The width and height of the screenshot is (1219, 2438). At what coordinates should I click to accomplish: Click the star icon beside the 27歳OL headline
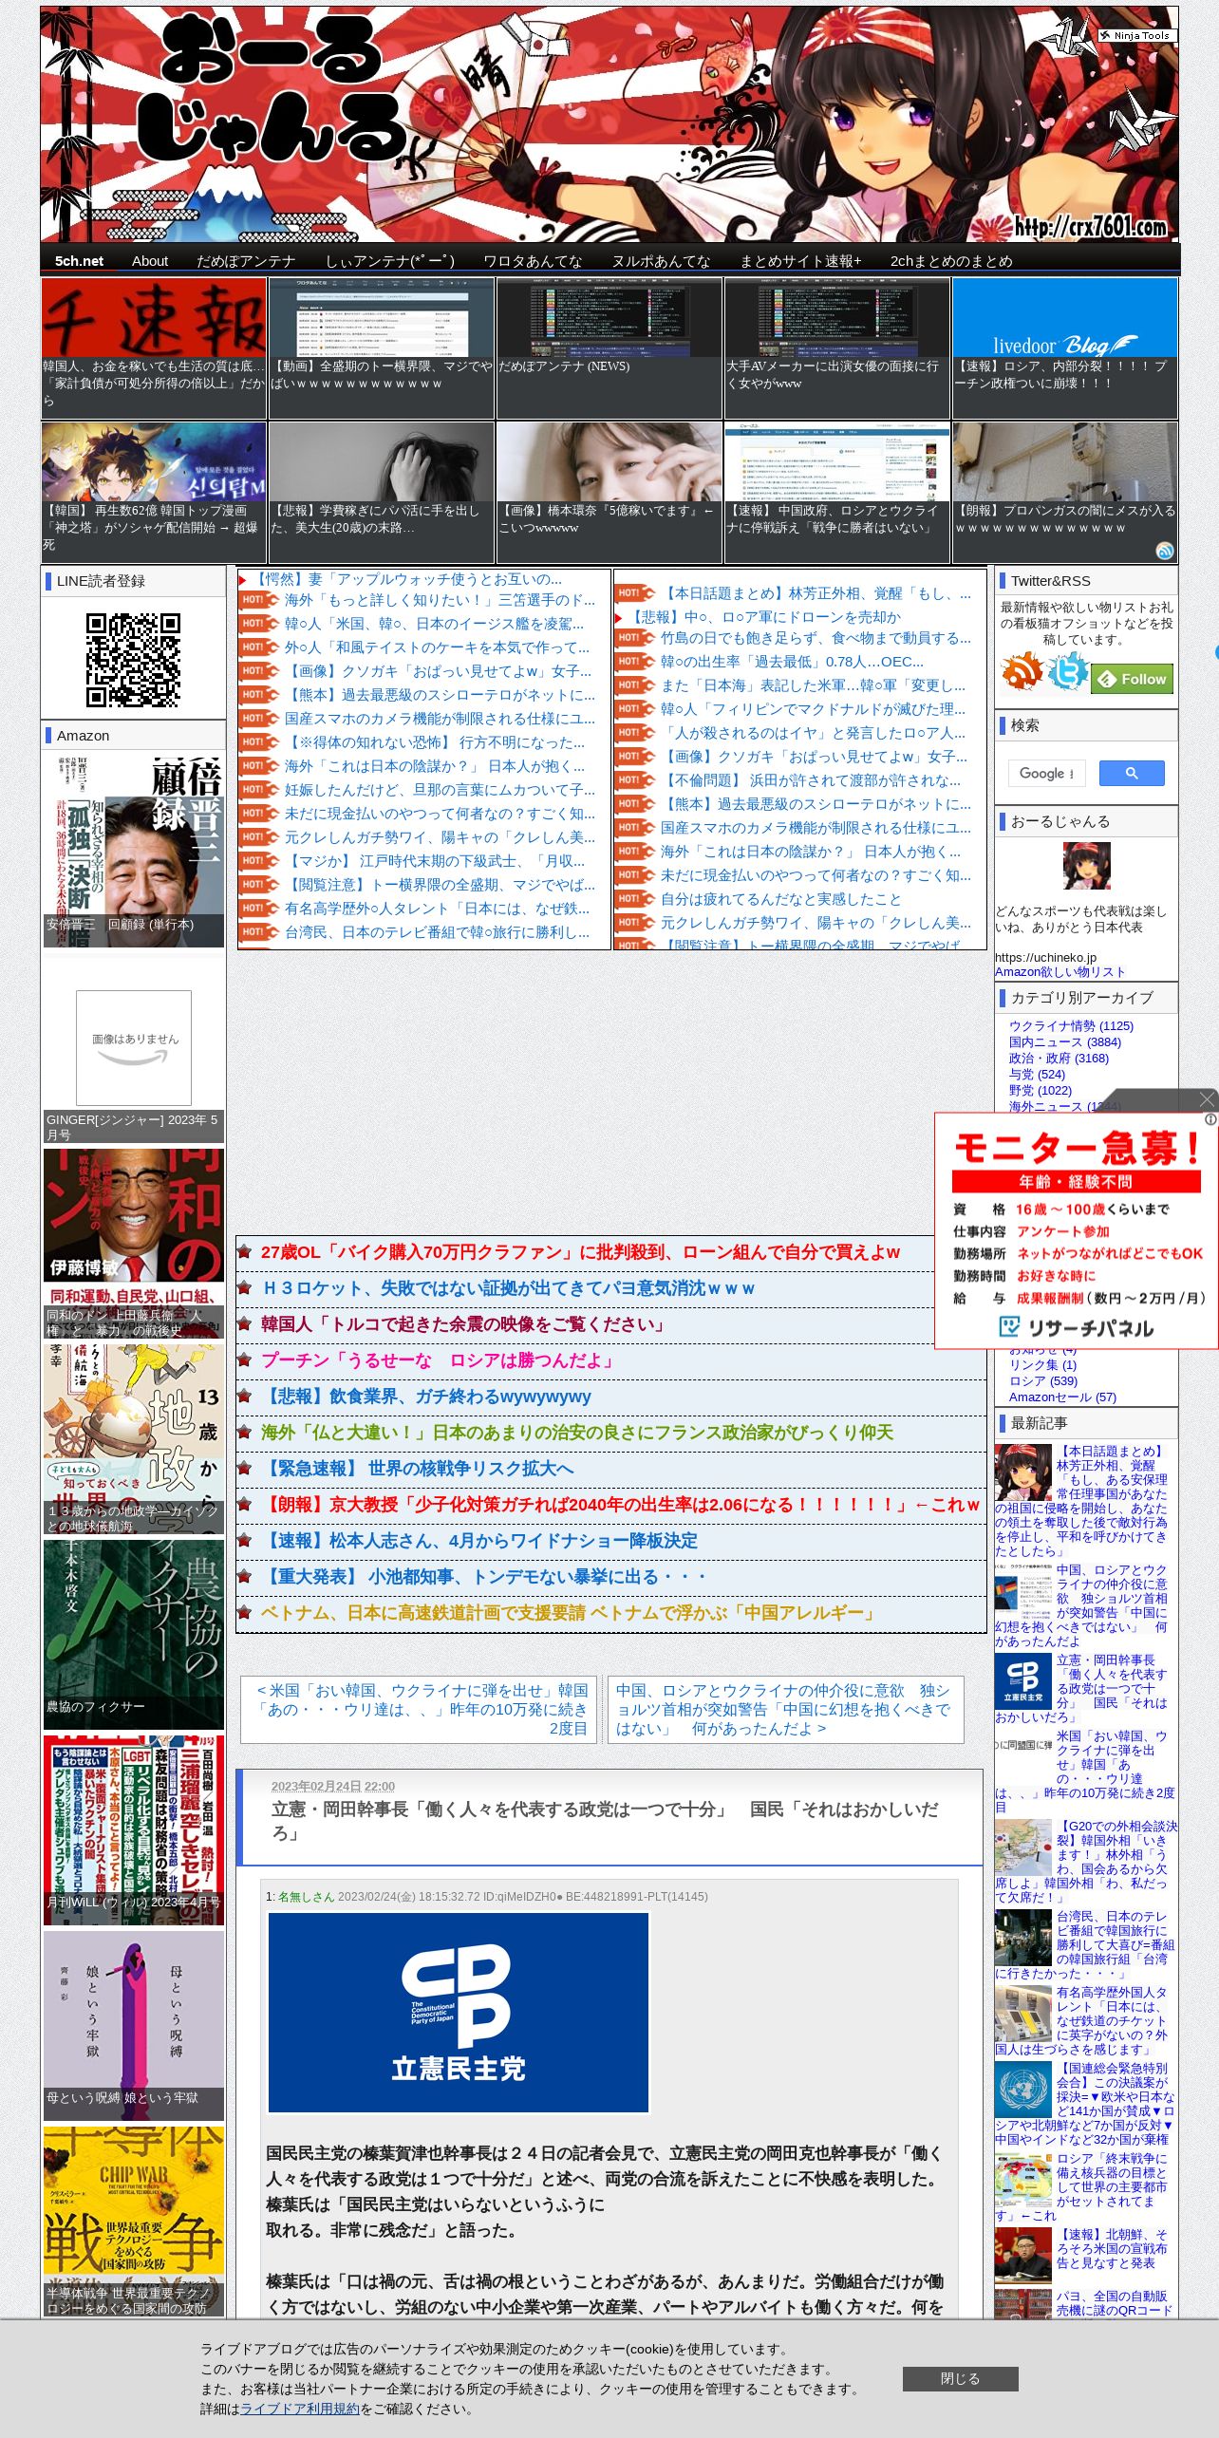[x=245, y=1251]
